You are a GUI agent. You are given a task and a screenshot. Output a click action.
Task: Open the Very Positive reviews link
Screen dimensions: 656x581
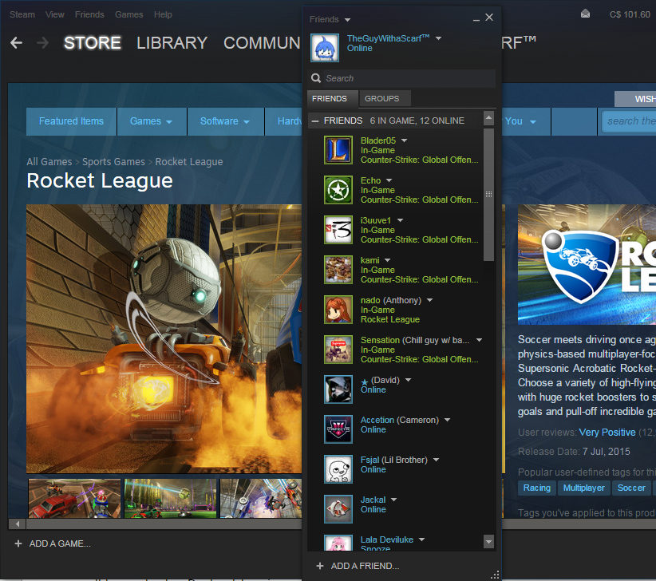coord(607,432)
